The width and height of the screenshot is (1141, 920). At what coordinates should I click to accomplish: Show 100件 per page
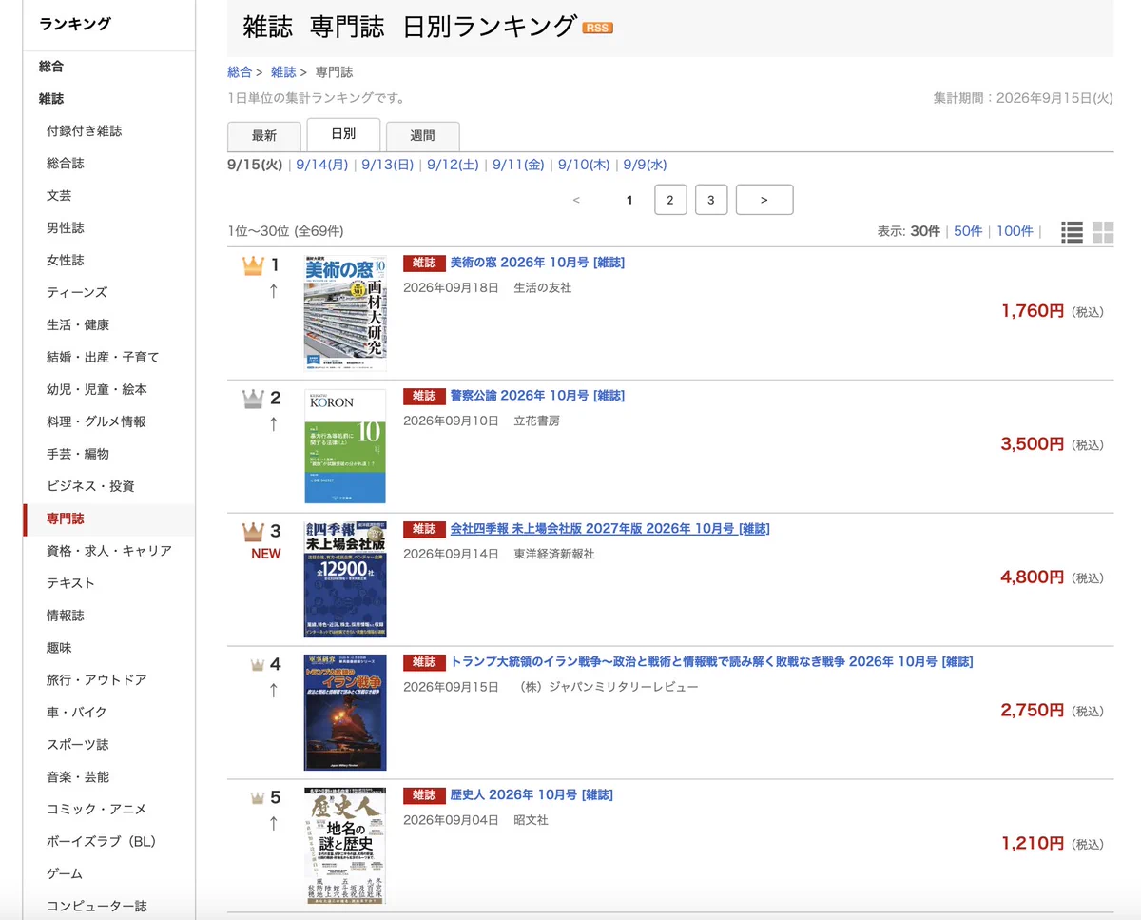point(1015,231)
